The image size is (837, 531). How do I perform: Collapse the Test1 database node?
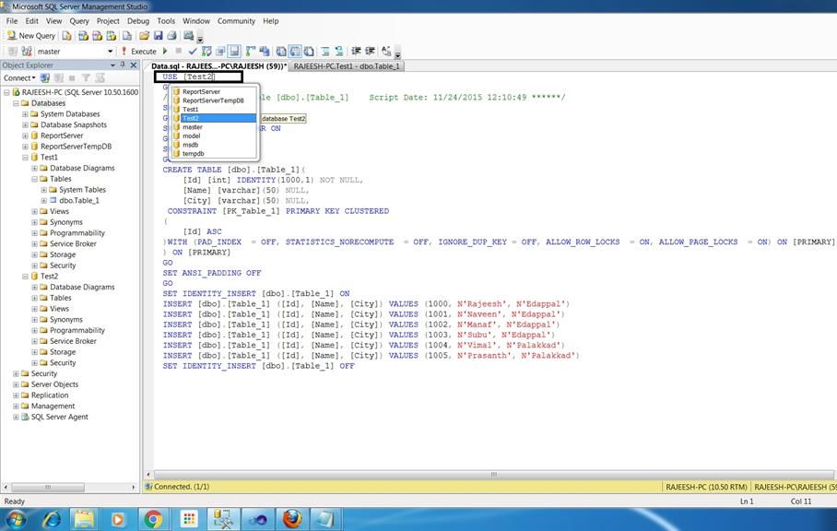(x=25, y=157)
